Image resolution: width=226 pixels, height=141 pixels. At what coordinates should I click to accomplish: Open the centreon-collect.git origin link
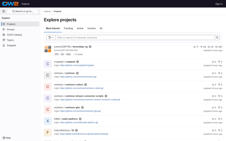click(x=82, y=88)
